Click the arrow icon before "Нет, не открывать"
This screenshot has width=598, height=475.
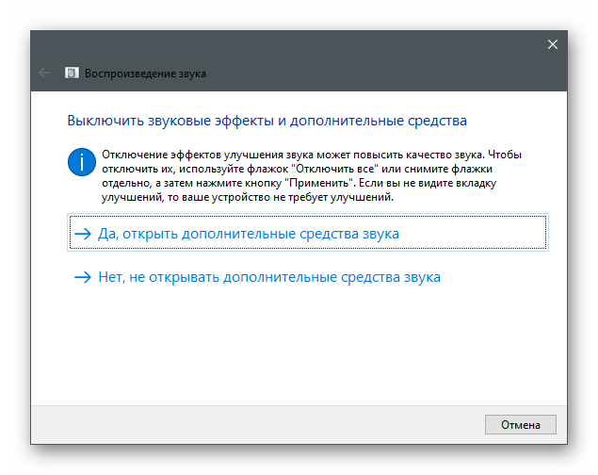(x=83, y=278)
